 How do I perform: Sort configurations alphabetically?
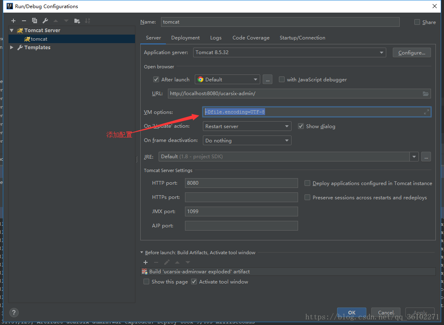tap(87, 21)
